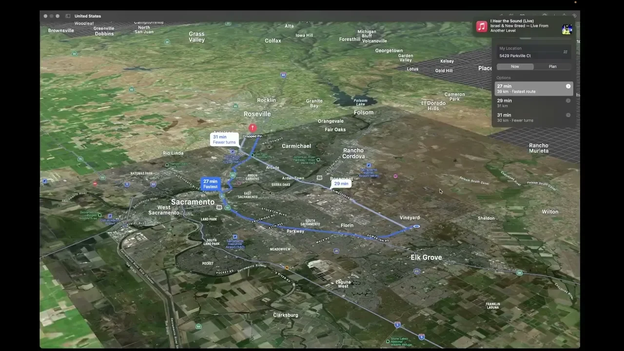Click the Brownsville label
The width and height of the screenshot is (624, 351).
click(61, 31)
